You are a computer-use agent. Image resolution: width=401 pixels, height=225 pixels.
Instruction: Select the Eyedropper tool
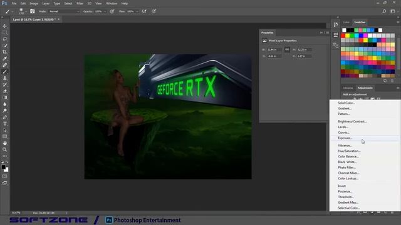4,59
